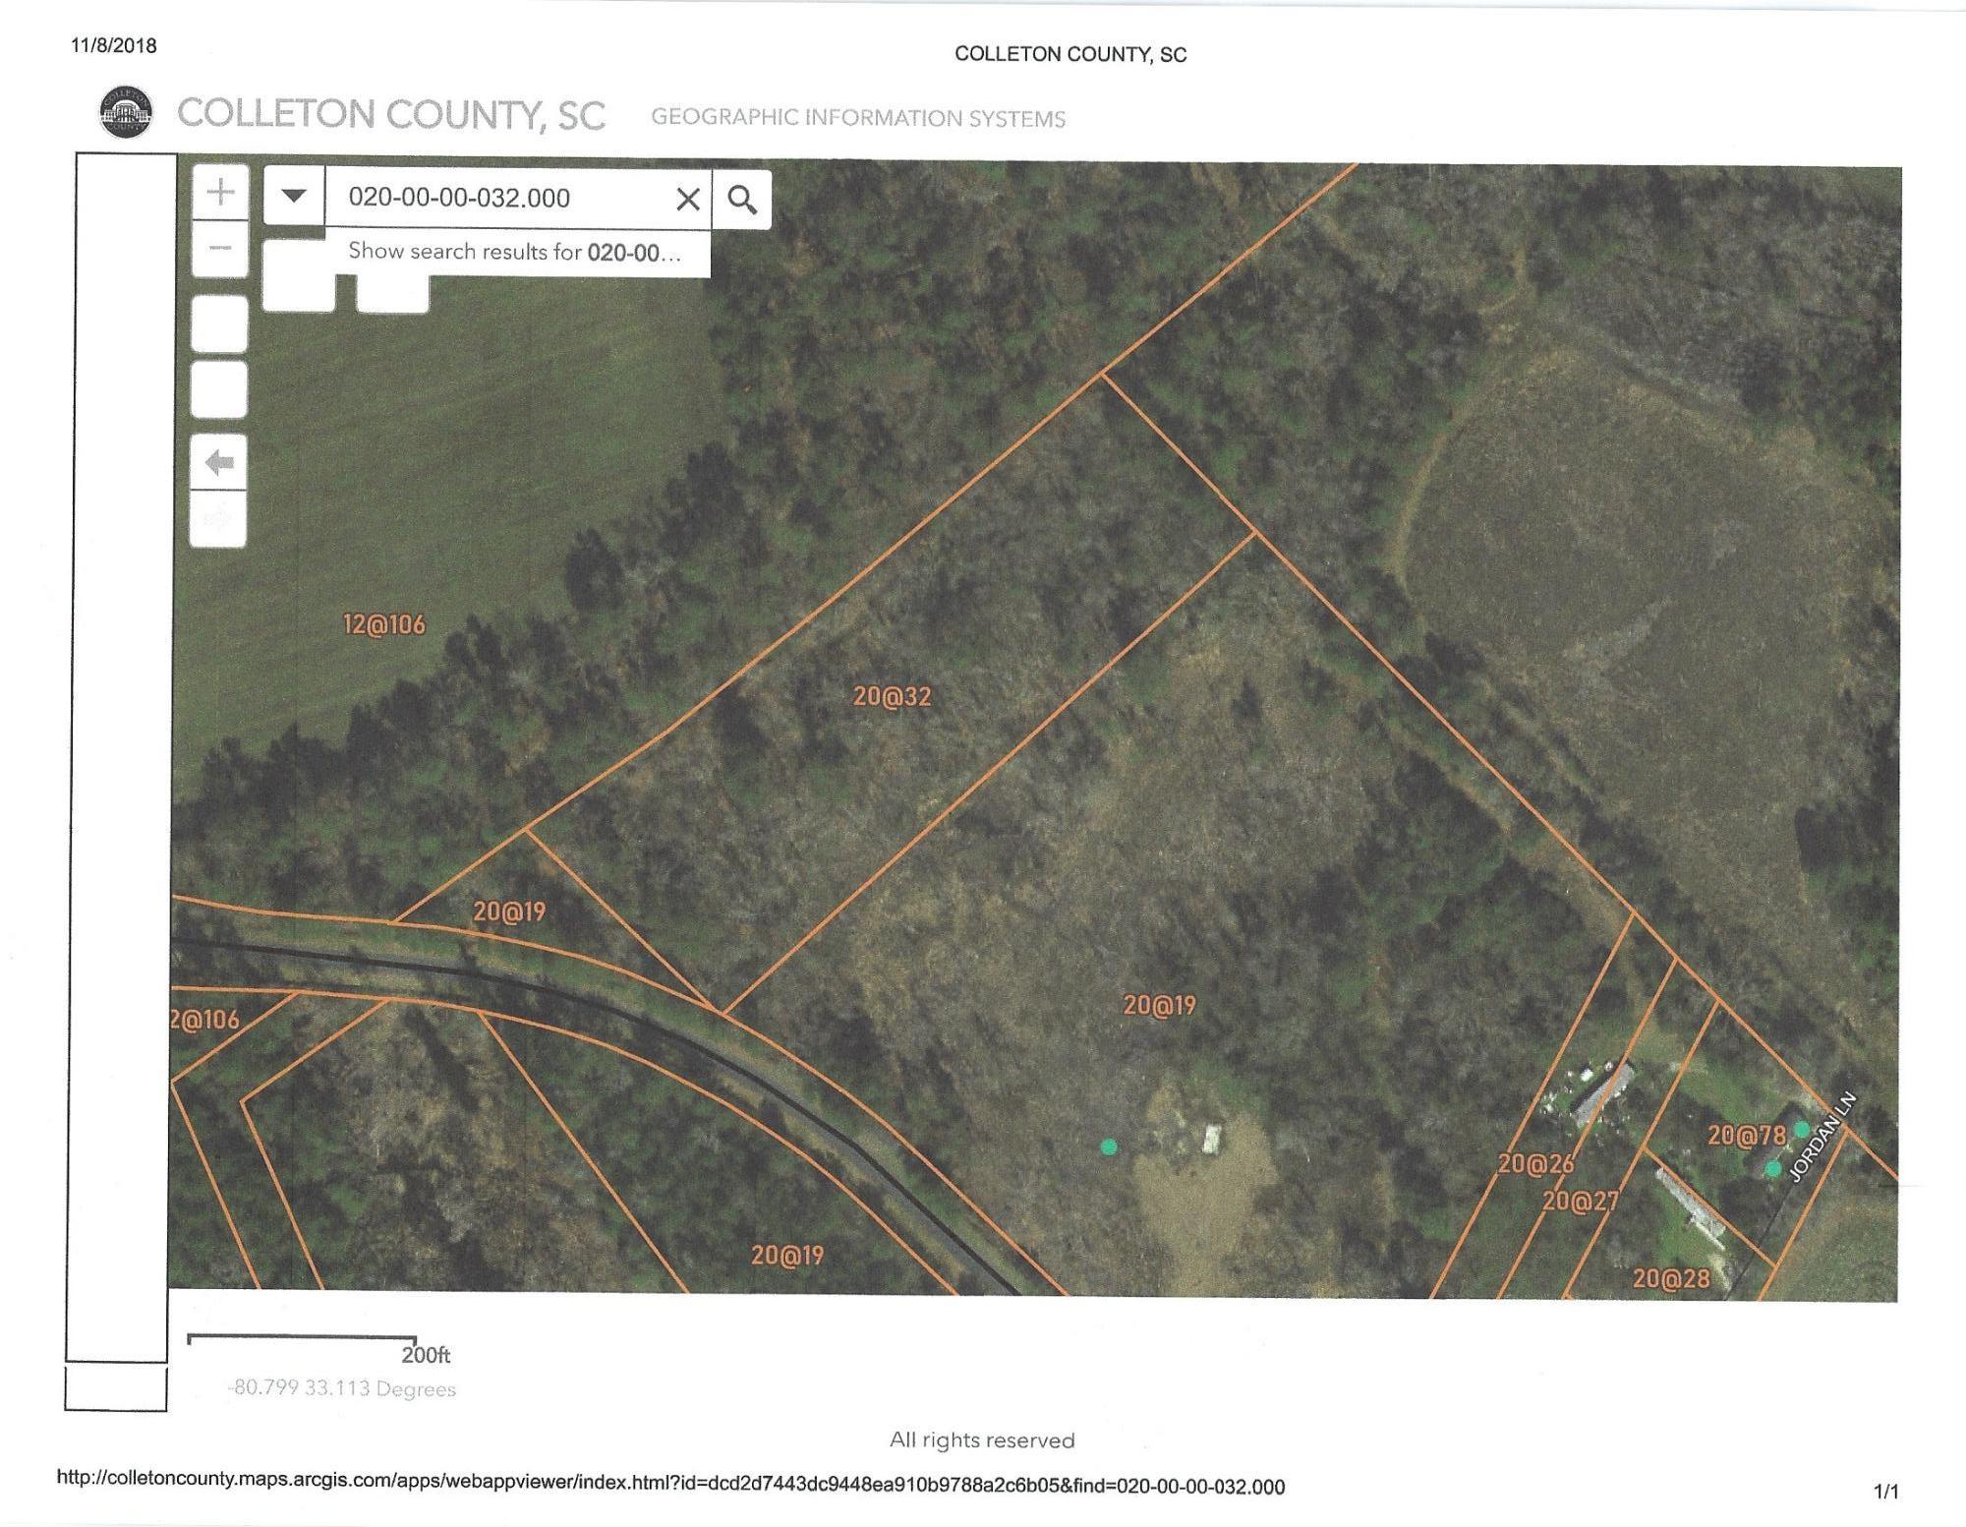Select parcel label 20@27
This screenshot has height=1527, width=1966.
[1580, 1201]
